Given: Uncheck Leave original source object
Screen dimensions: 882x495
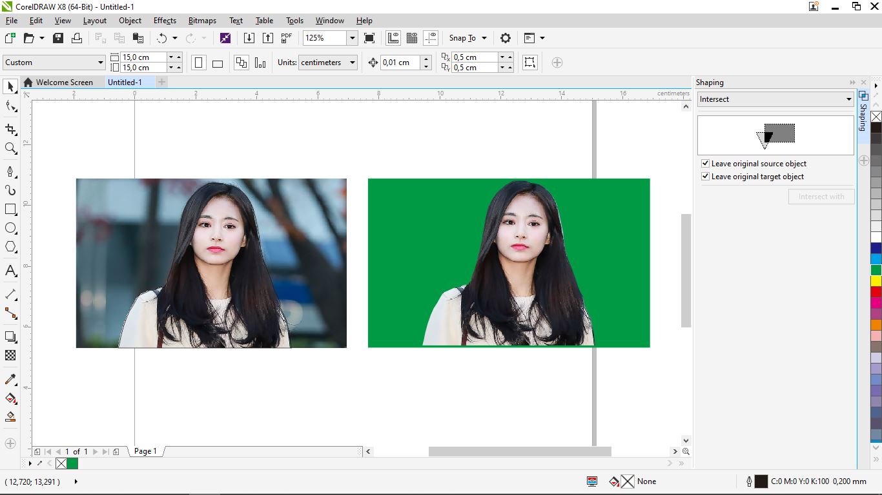Looking at the screenshot, I should [x=705, y=164].
